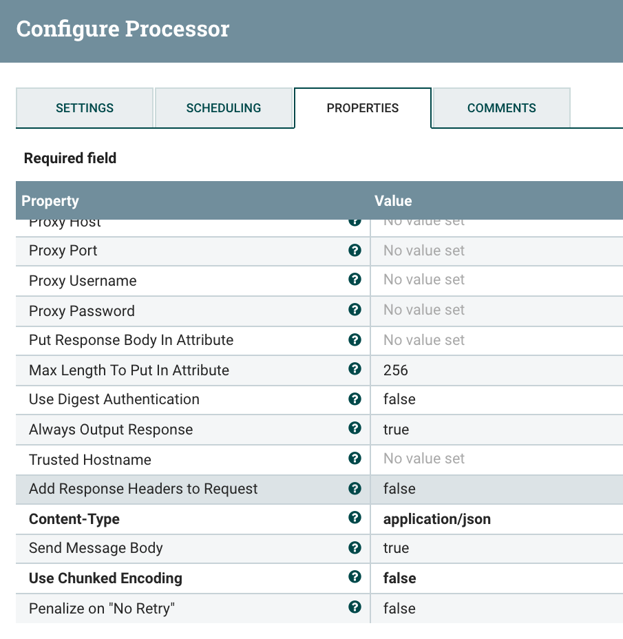Click the Trusted Hostname help icon

[x=355, y=459]
